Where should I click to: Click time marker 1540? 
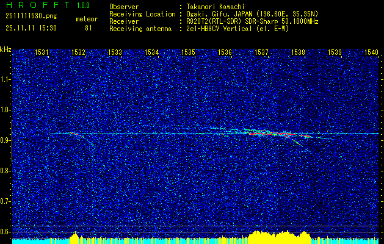pos(371,52)
